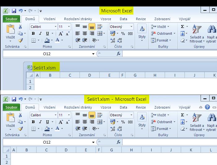Viewport: 217px width, 165px height.
Task: Click insert function fx in bottom window
Action: pyautogui.click(x=119, y=142)
